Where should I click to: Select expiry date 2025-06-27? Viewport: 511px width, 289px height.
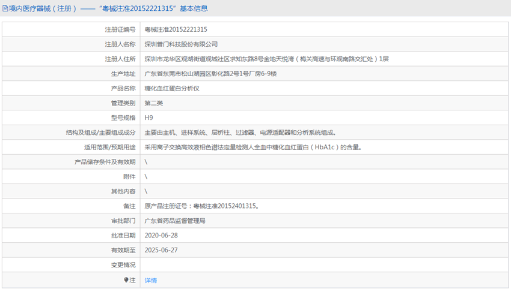pyautogui.click(x=161, y=250)
